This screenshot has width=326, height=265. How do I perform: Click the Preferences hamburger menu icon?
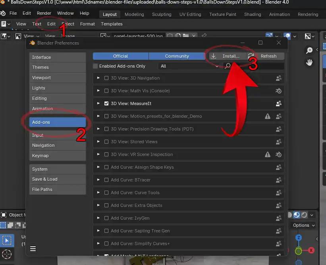(x=33, y=249)
